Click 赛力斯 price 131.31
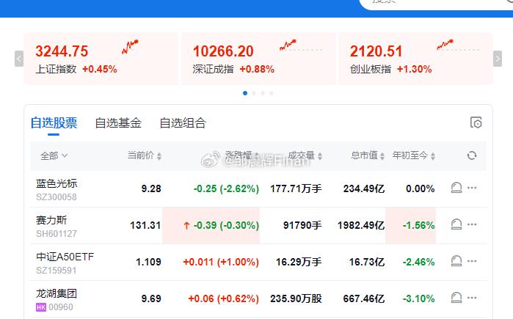513x319 pixels. [x=145, y=225]
